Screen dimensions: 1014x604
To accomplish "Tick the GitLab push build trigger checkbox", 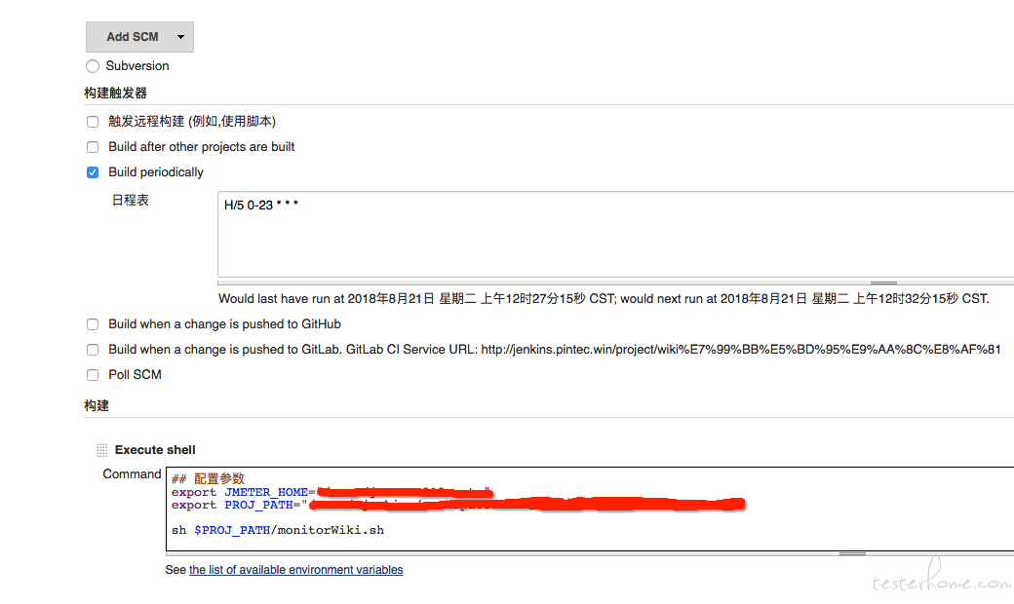I will coord(93,350).
